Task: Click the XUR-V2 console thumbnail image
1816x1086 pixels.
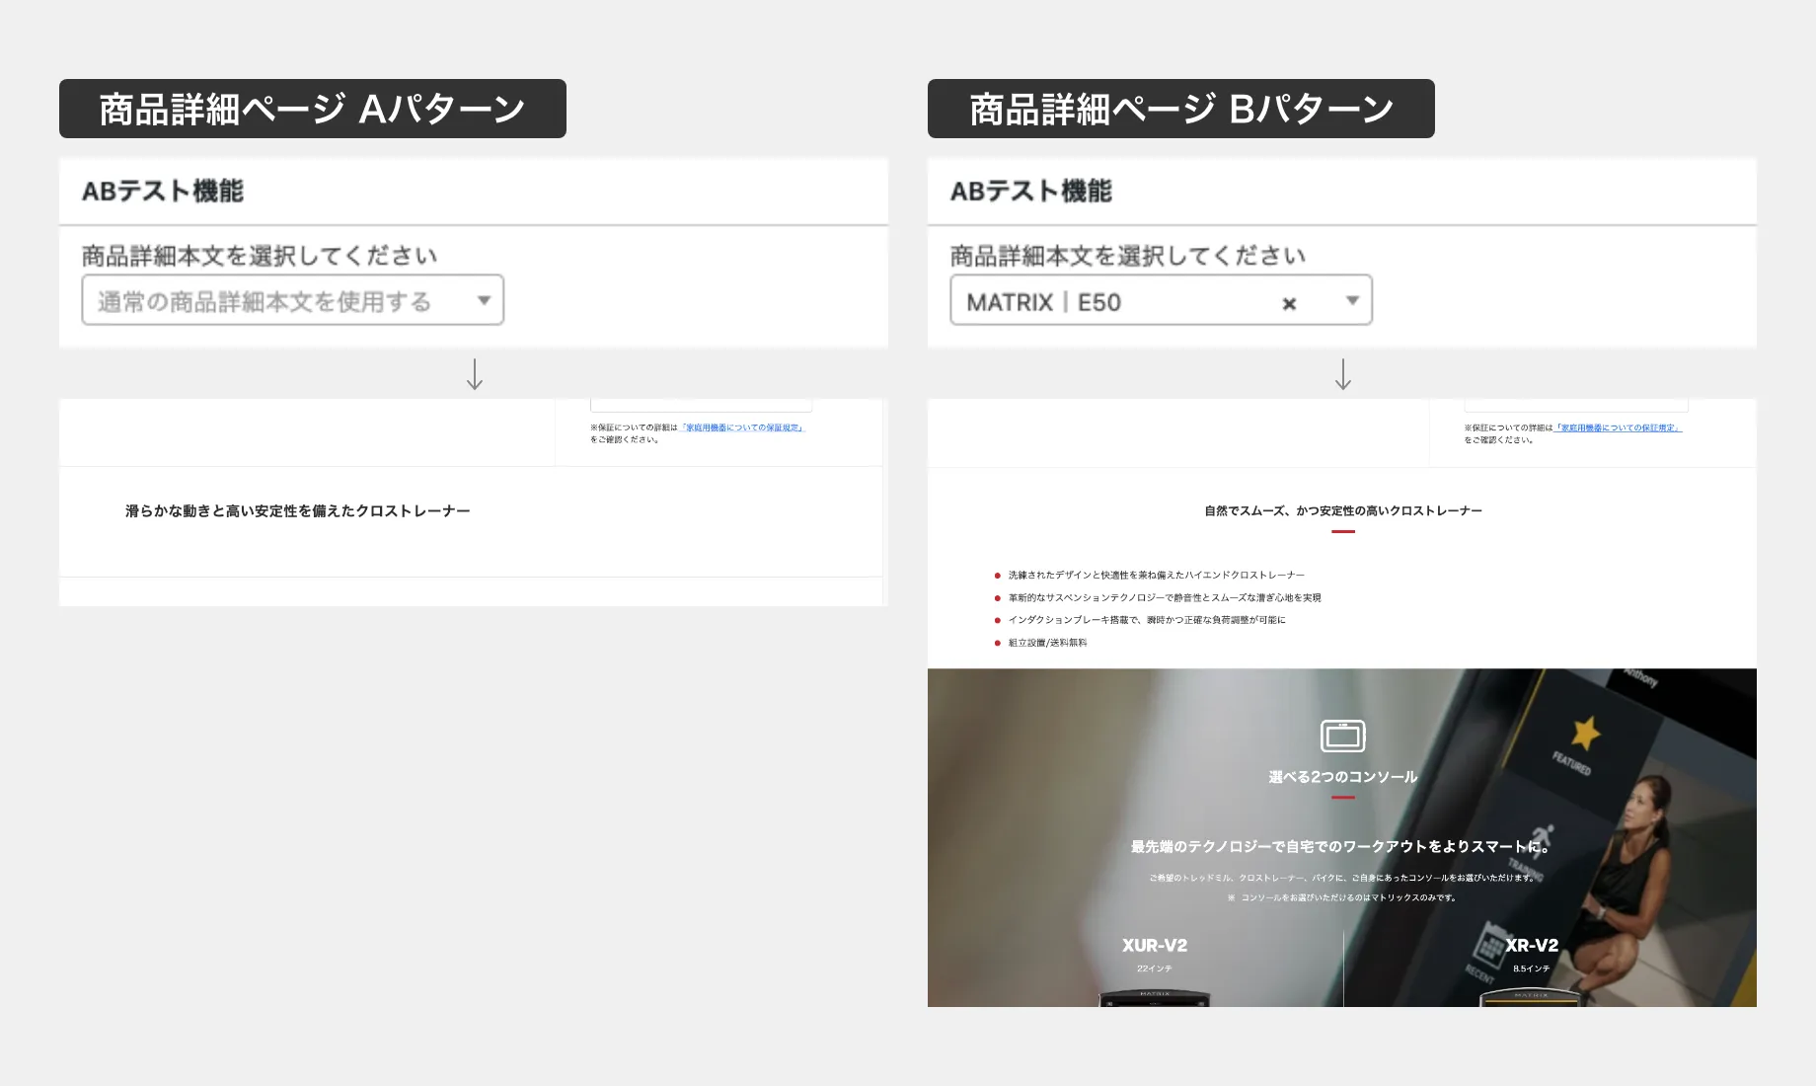Action: coord(1155,998)
